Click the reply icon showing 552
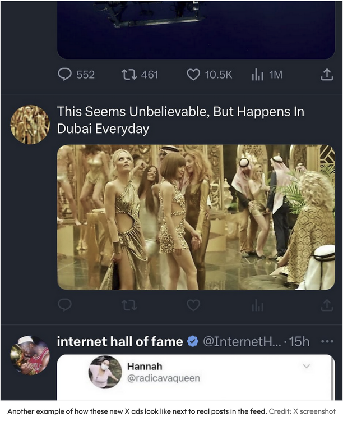Image resolution: width=343 pixels, height=421 pixels. [66, 75]
